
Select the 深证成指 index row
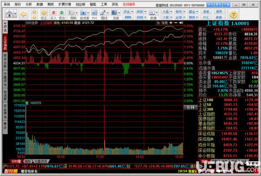[228, 133]
